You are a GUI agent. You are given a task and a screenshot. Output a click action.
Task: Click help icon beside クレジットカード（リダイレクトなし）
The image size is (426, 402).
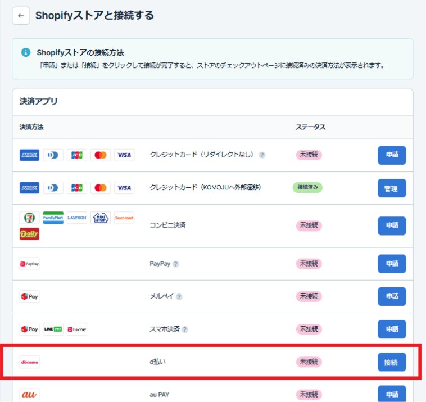click(262, 155)
